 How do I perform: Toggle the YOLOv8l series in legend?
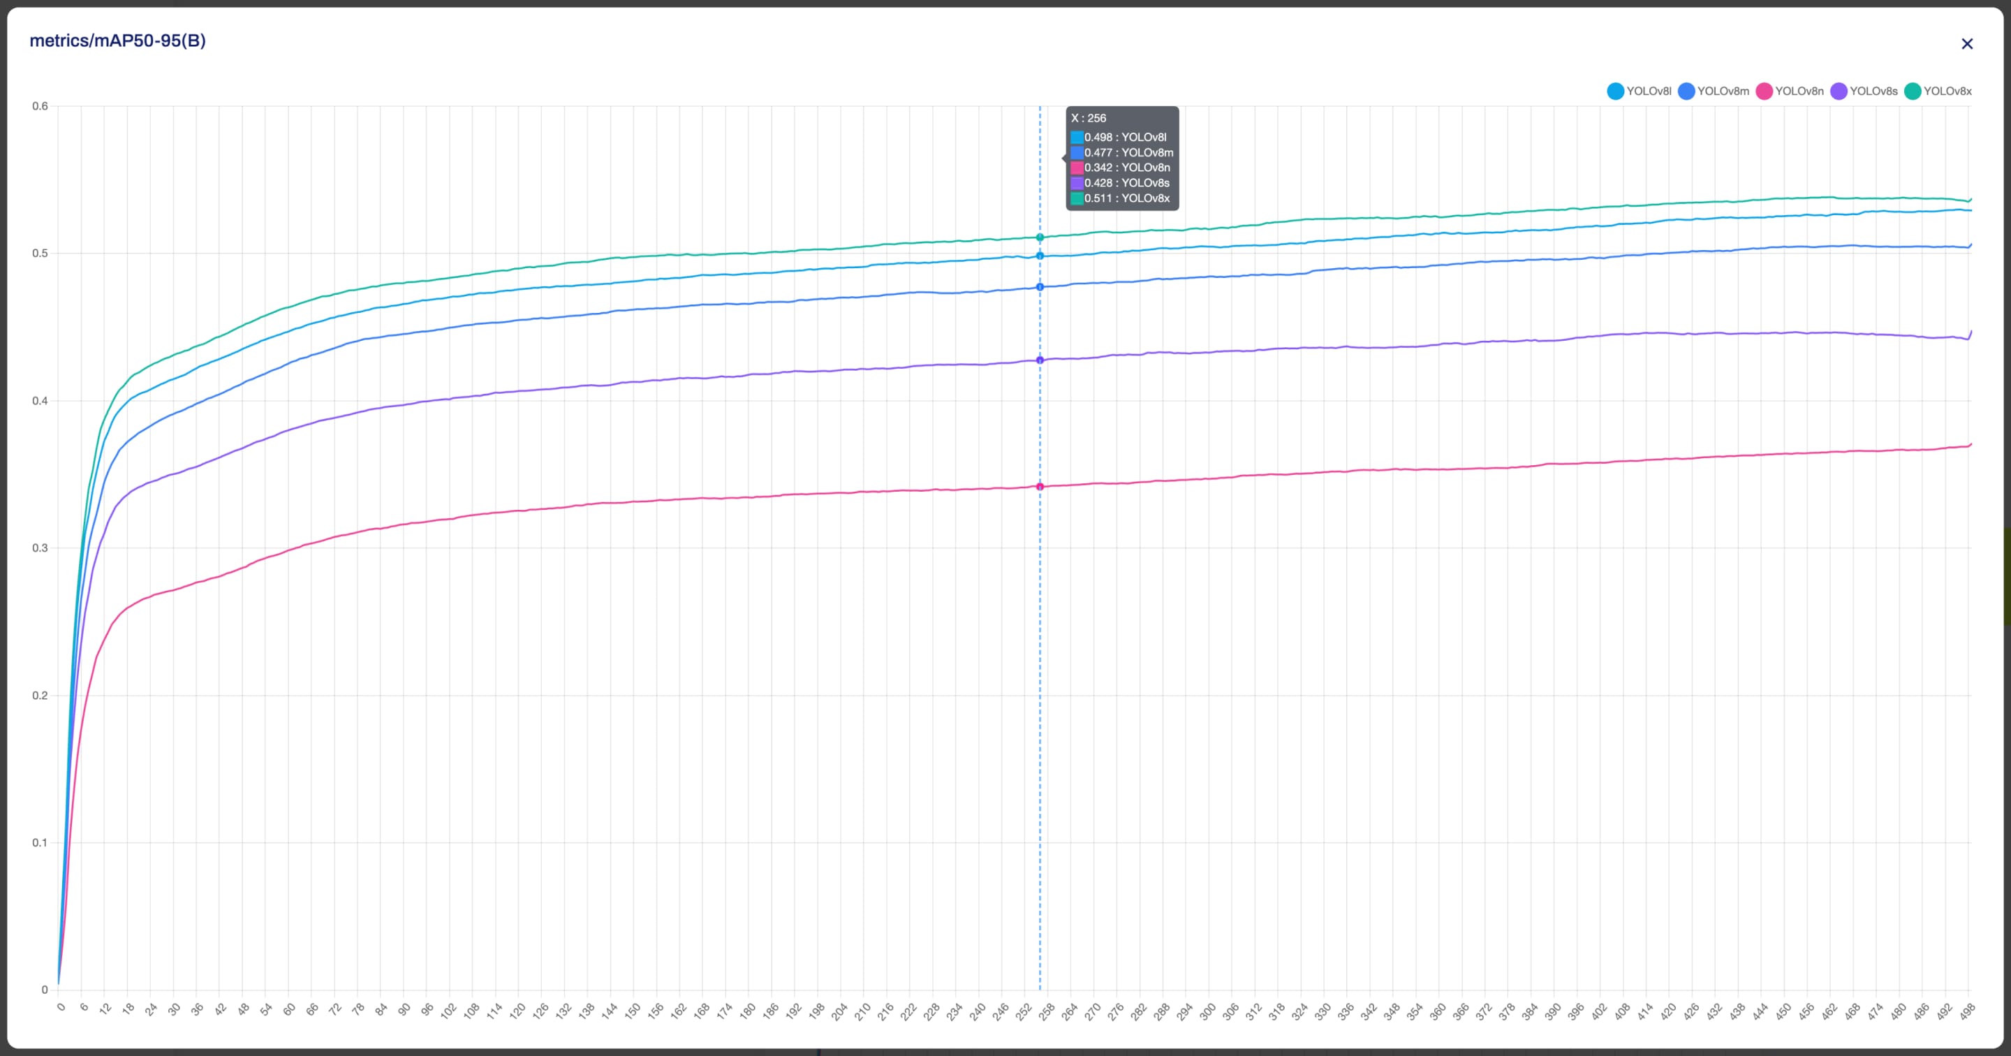point(1639,91)
